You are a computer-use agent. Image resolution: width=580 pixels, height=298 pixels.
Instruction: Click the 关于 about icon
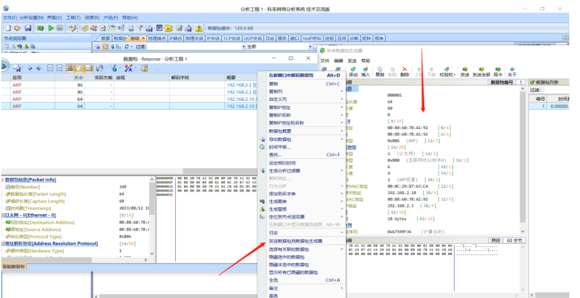pos(513,72)
